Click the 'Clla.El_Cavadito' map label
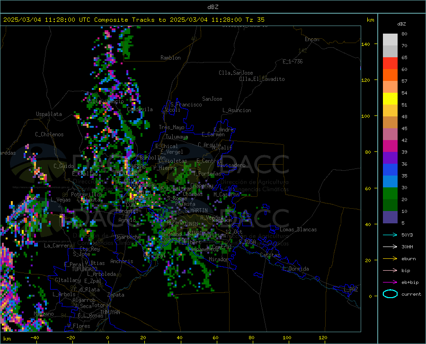This screenshot has width=426, height=344. pyautogui.click(x=262, y=79)
